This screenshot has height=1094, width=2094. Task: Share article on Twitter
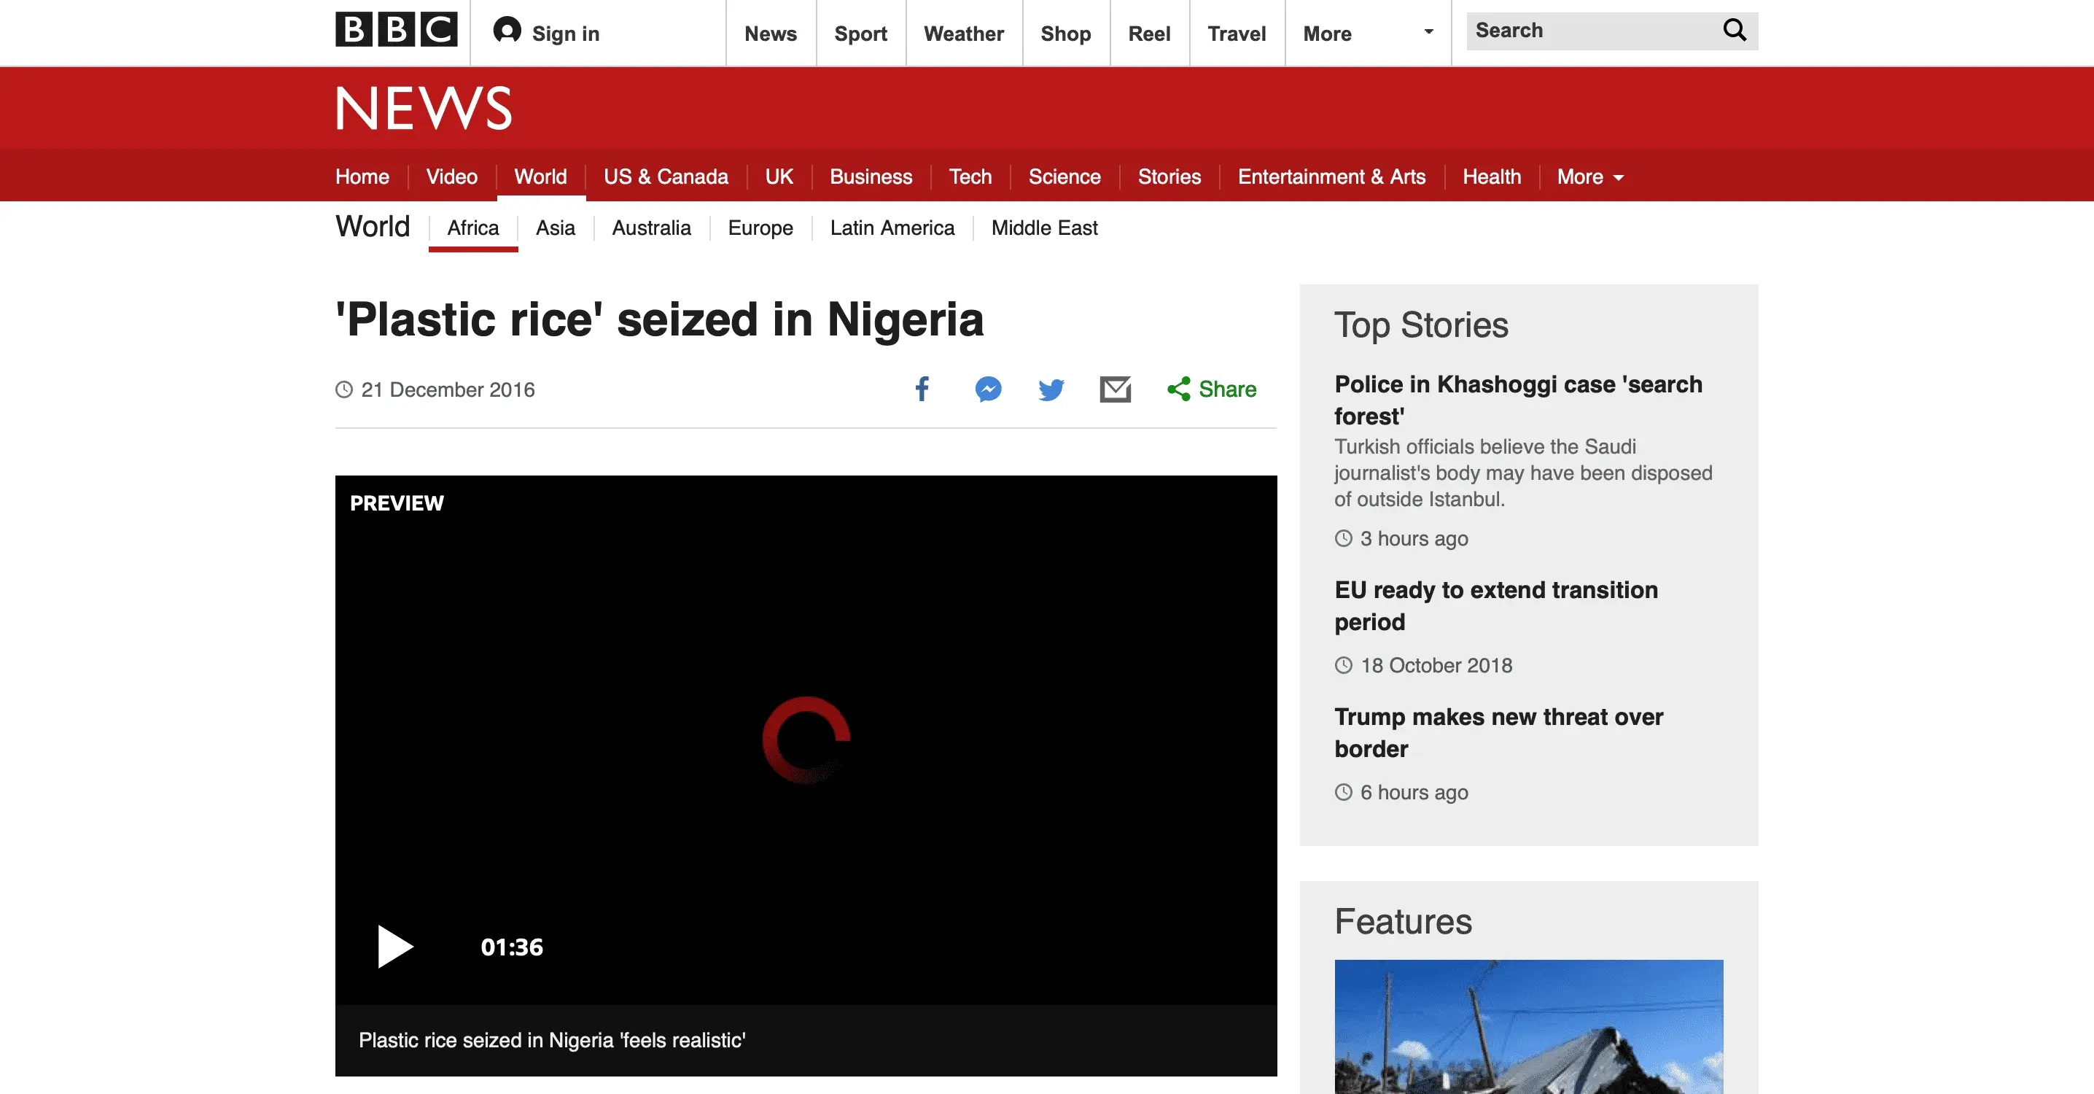1051,389
